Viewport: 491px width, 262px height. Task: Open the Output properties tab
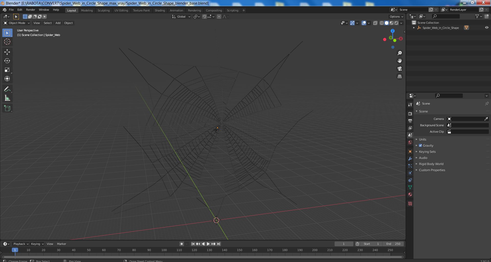[410, 121]
